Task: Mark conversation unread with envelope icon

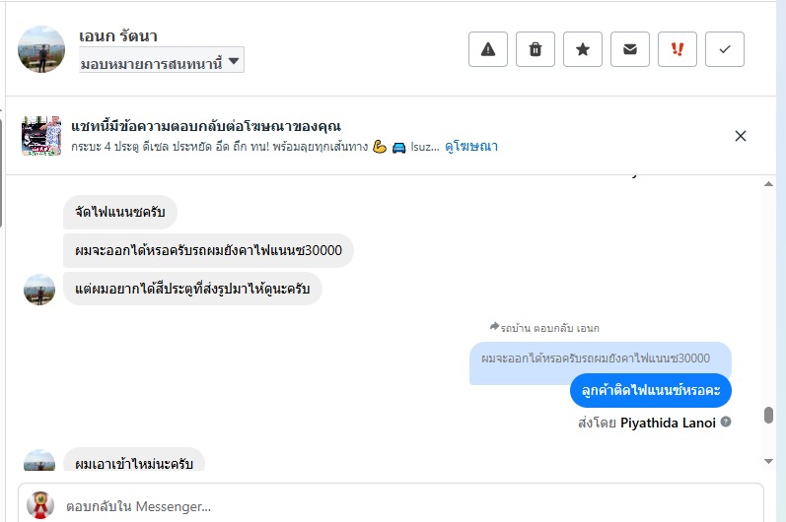Action: coord(630,49)
